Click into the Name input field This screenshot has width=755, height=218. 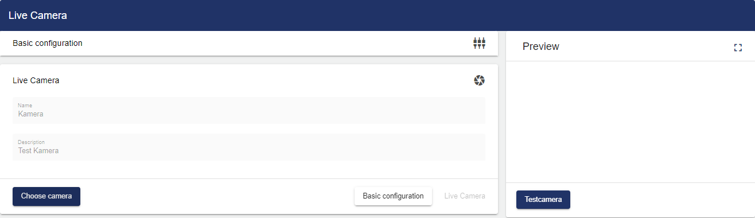(249, 110)
